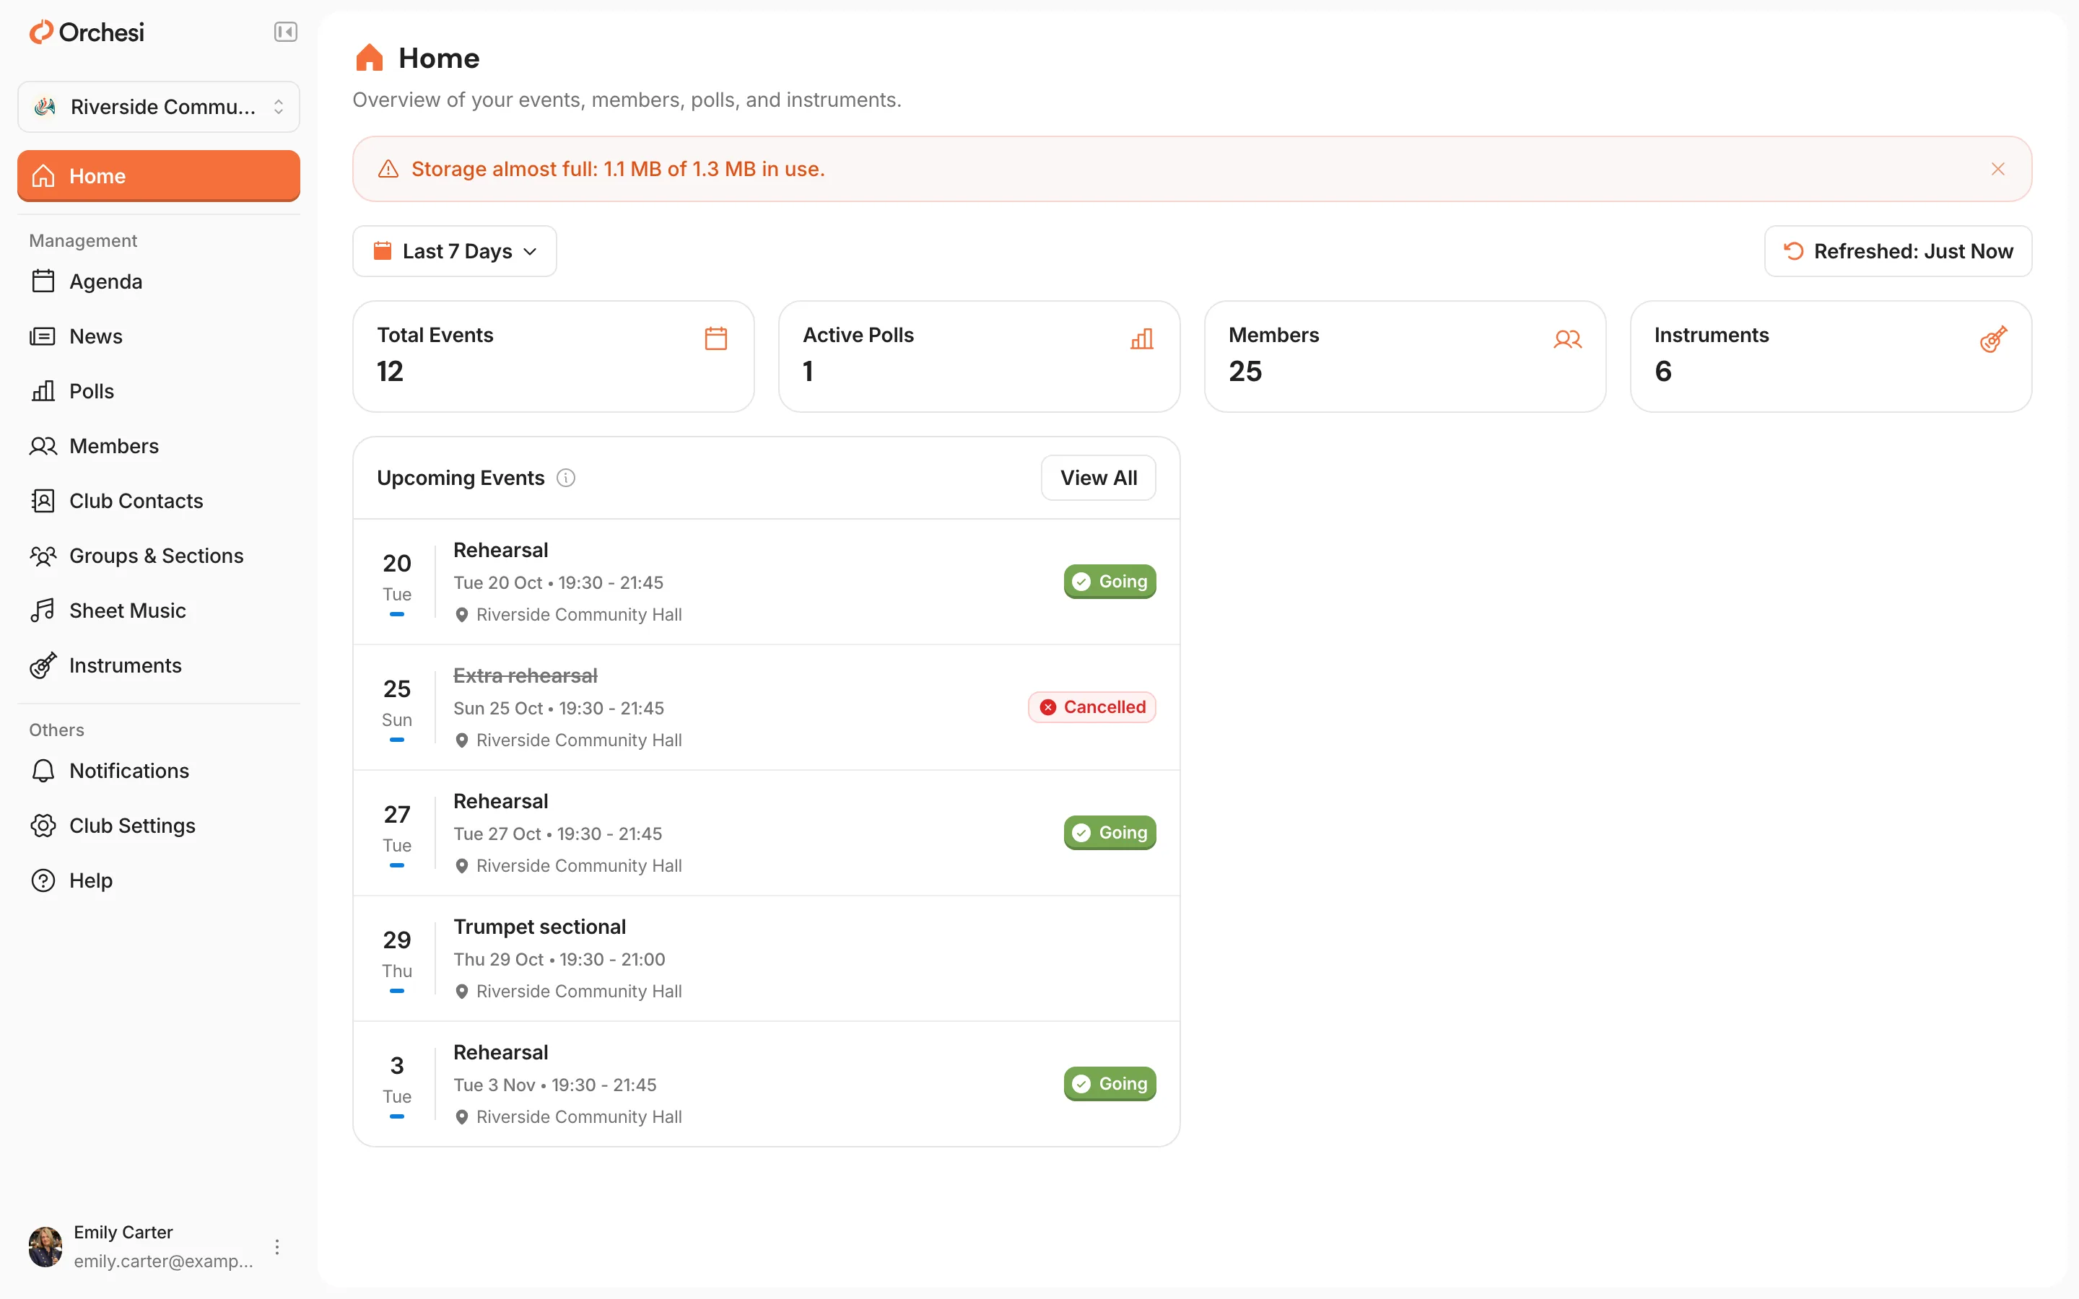Click the Riverside Community club logo icon
The image size is (2079, 1299).
tap(45, 107)
